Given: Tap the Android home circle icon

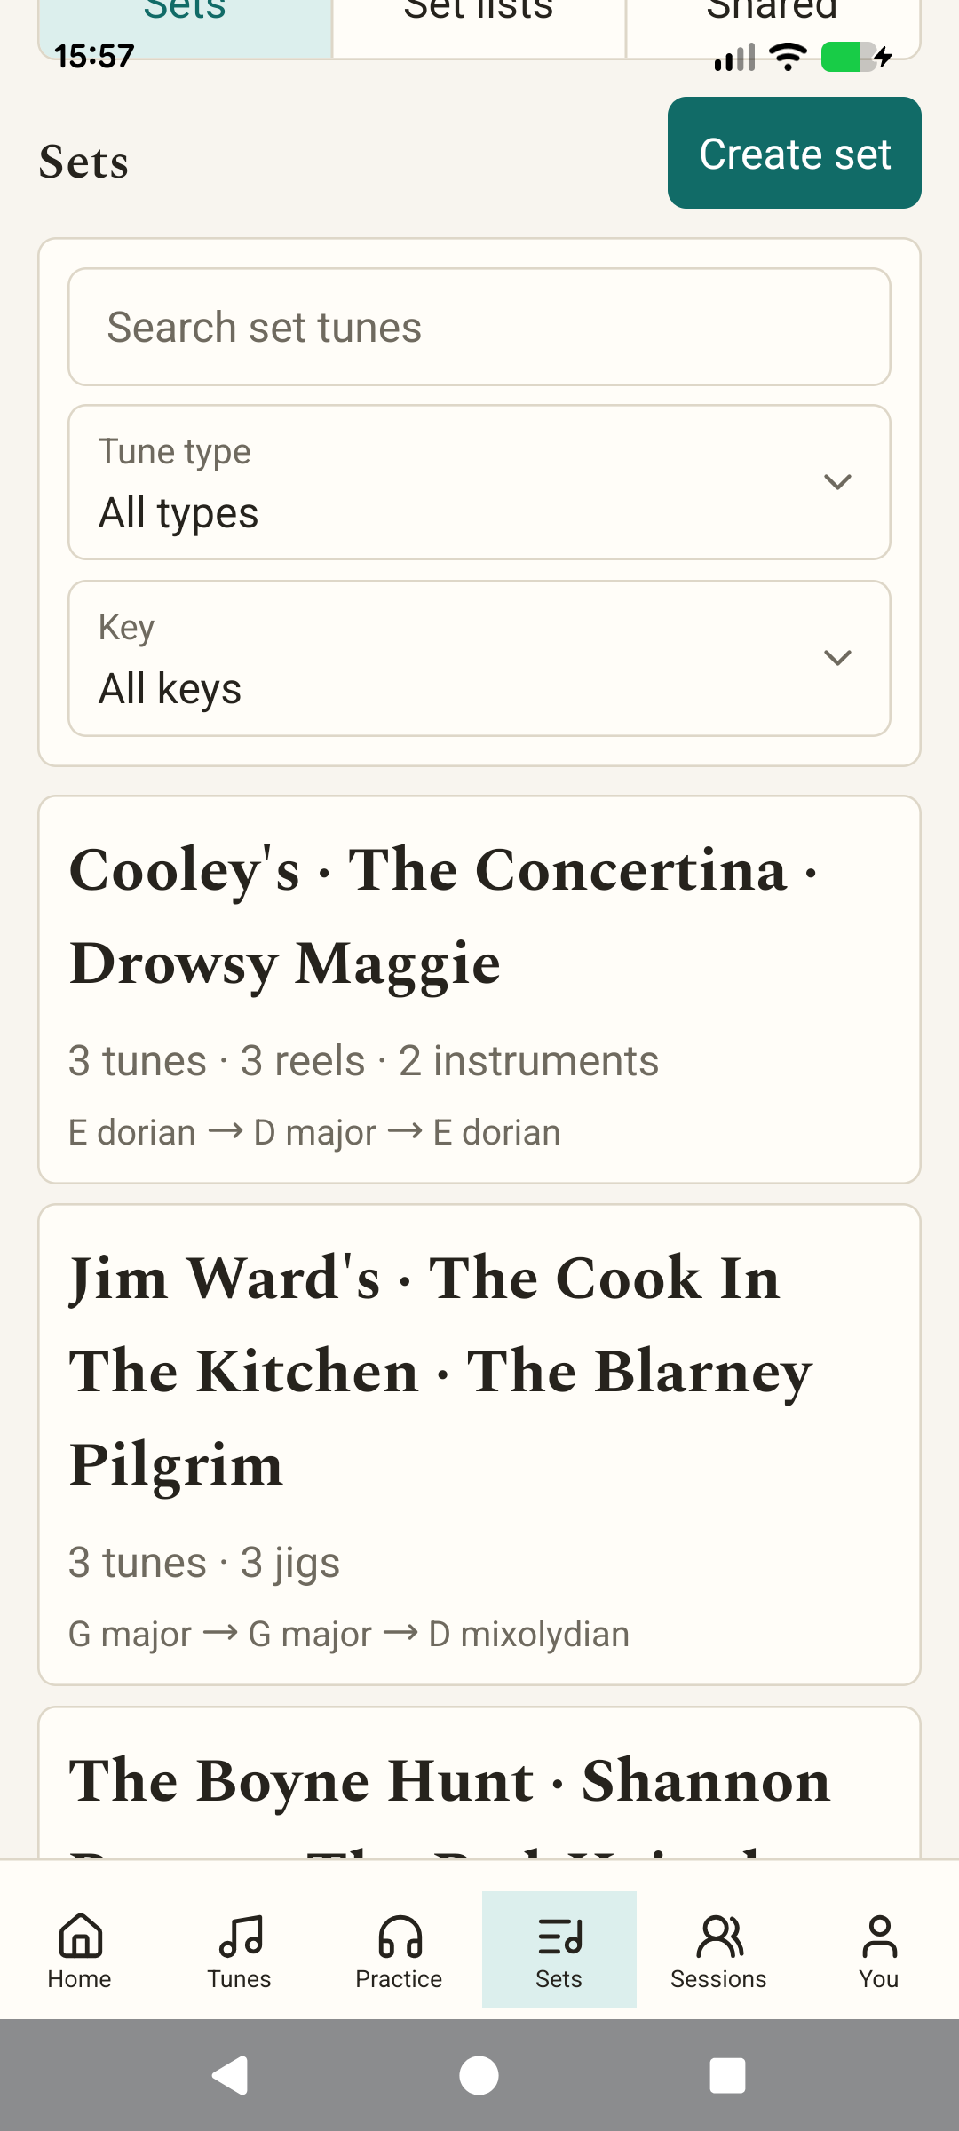Looking at the screenshot, I should pyautogui.click(x=479, y=2075).
